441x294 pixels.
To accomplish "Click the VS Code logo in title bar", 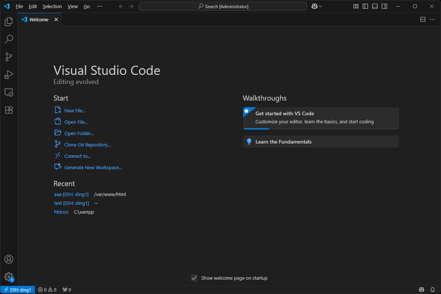I will tap(7, 6).
